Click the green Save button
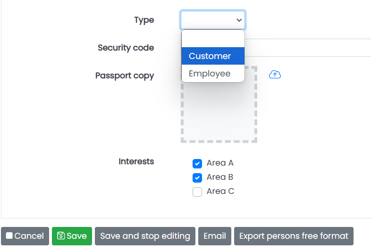371x251 pixels. (x=72, y=236)
